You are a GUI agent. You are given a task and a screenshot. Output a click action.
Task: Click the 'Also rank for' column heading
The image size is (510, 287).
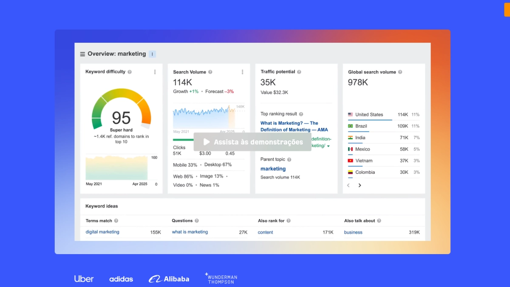coord(271,221)
